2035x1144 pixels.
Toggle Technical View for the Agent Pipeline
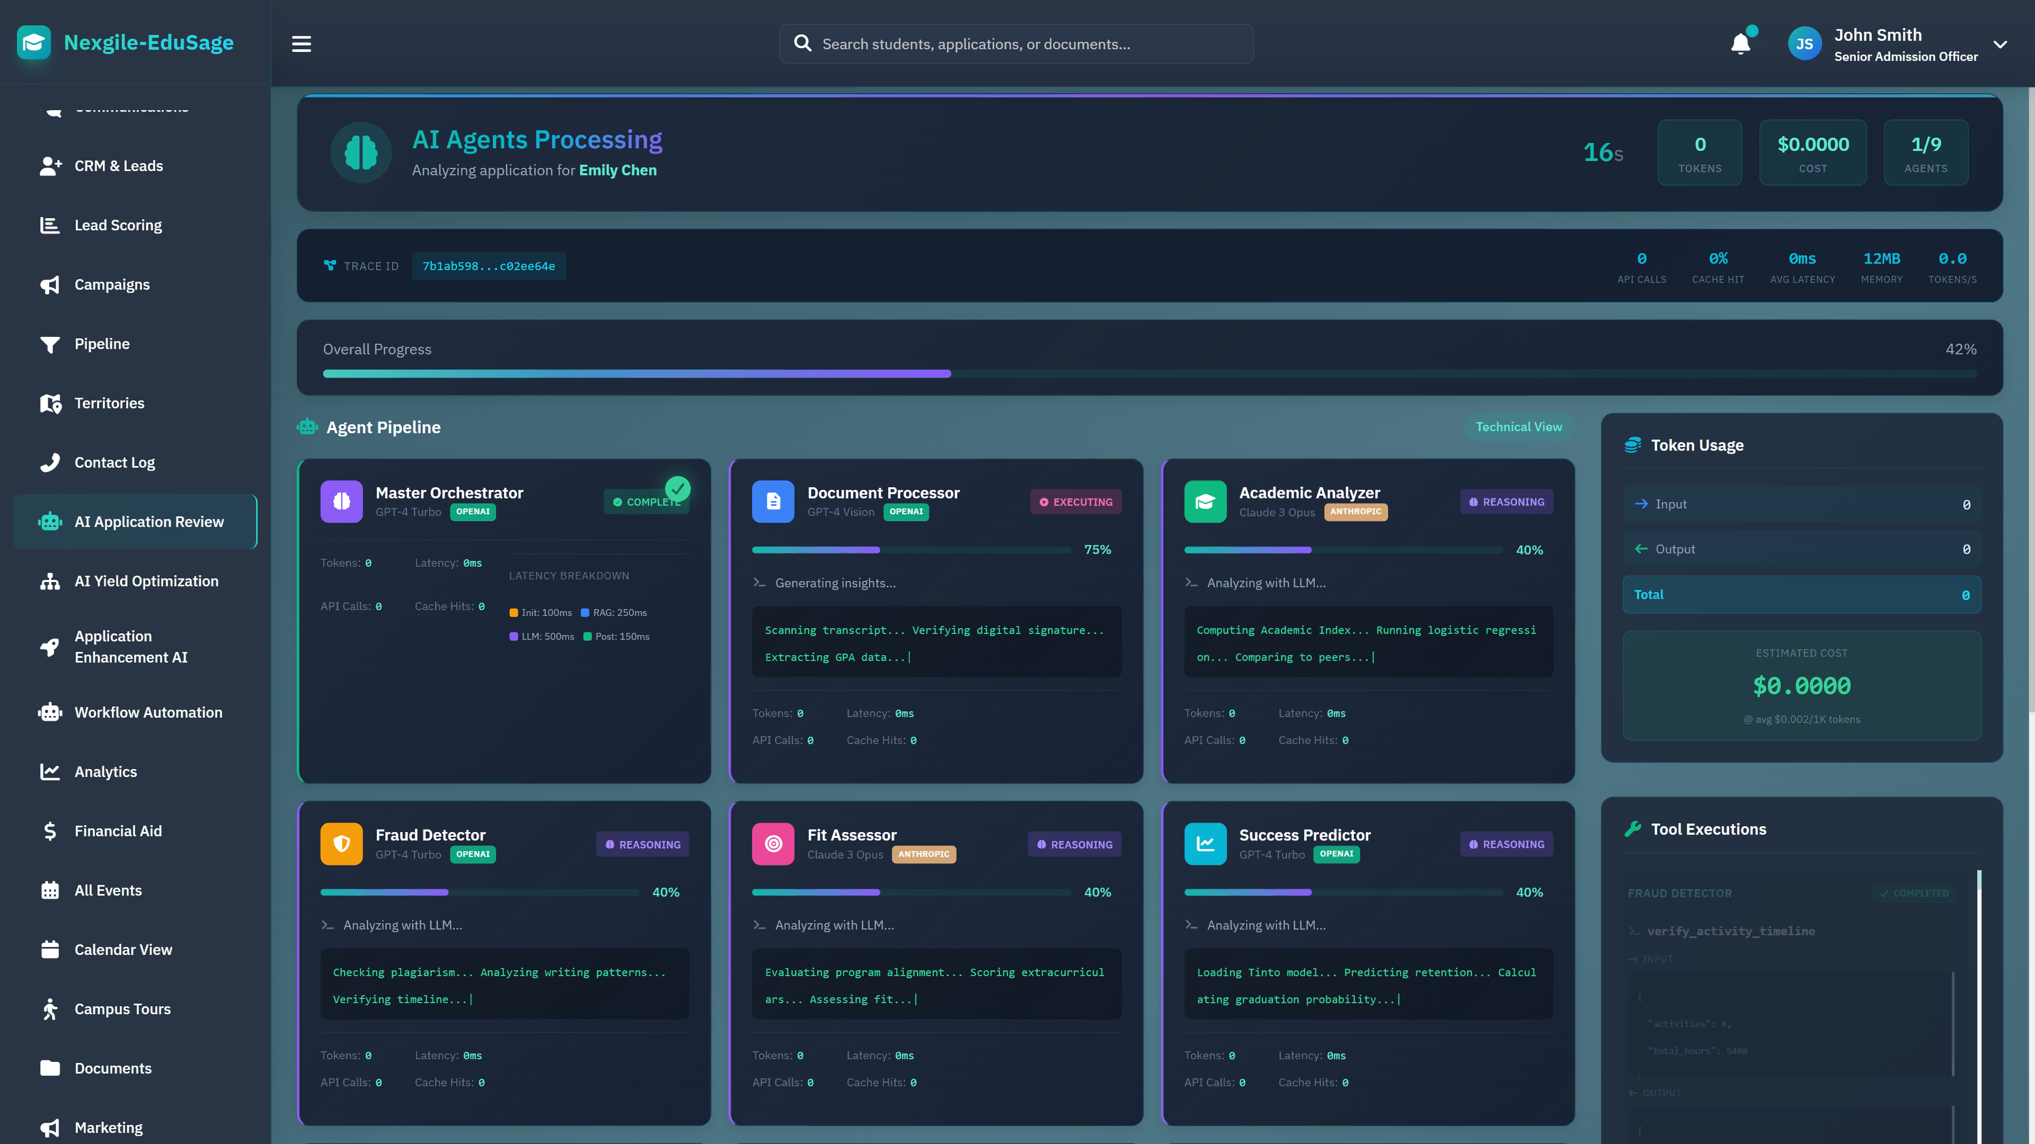coord(1518,426)
